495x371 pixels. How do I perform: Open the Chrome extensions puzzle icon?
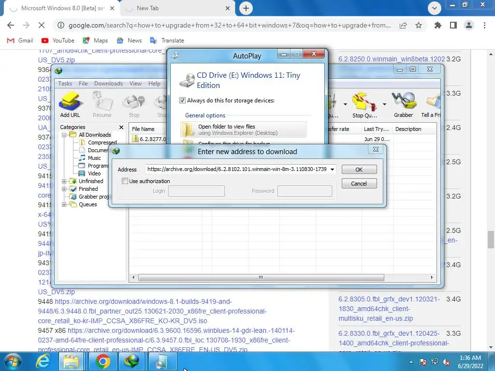tap(438, 25)
